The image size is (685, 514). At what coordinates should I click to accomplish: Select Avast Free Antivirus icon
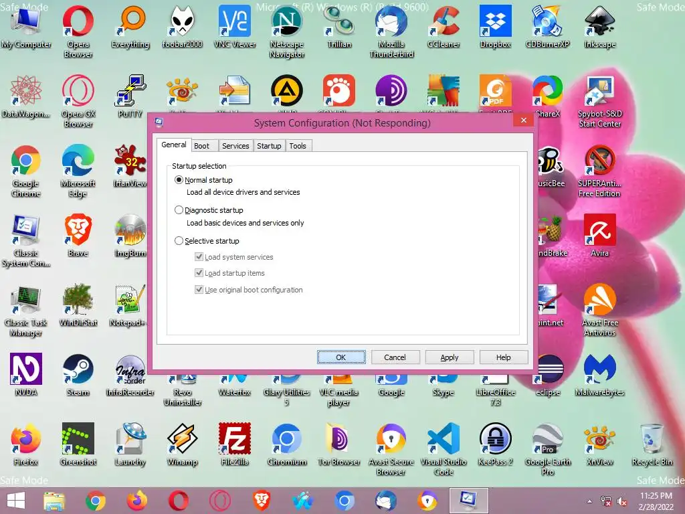click(x=600, y=311)
